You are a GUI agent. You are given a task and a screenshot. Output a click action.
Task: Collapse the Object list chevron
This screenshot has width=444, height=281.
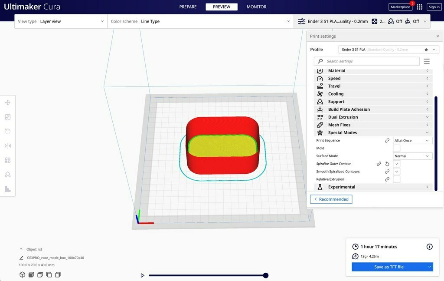(x=21, y=249)
